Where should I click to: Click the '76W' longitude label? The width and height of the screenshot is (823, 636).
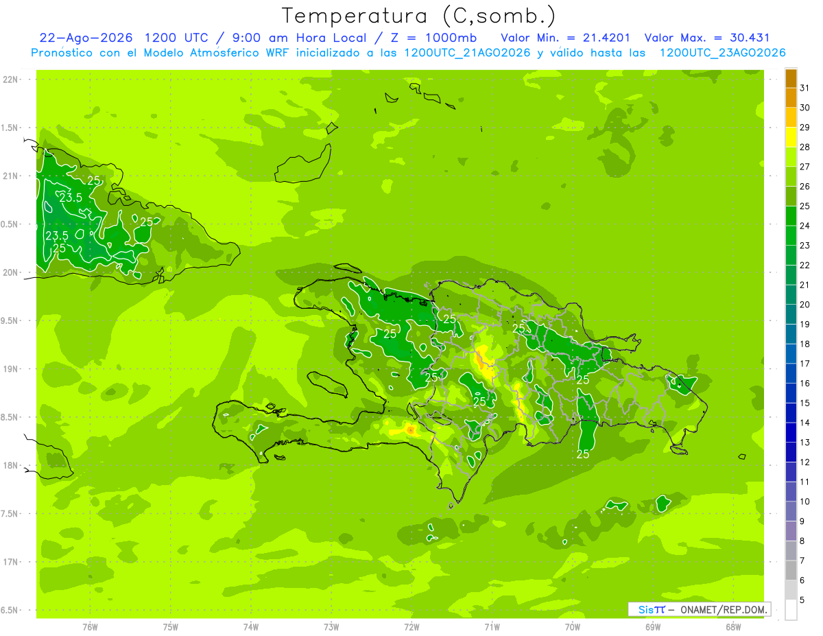[x=90, y=627]
